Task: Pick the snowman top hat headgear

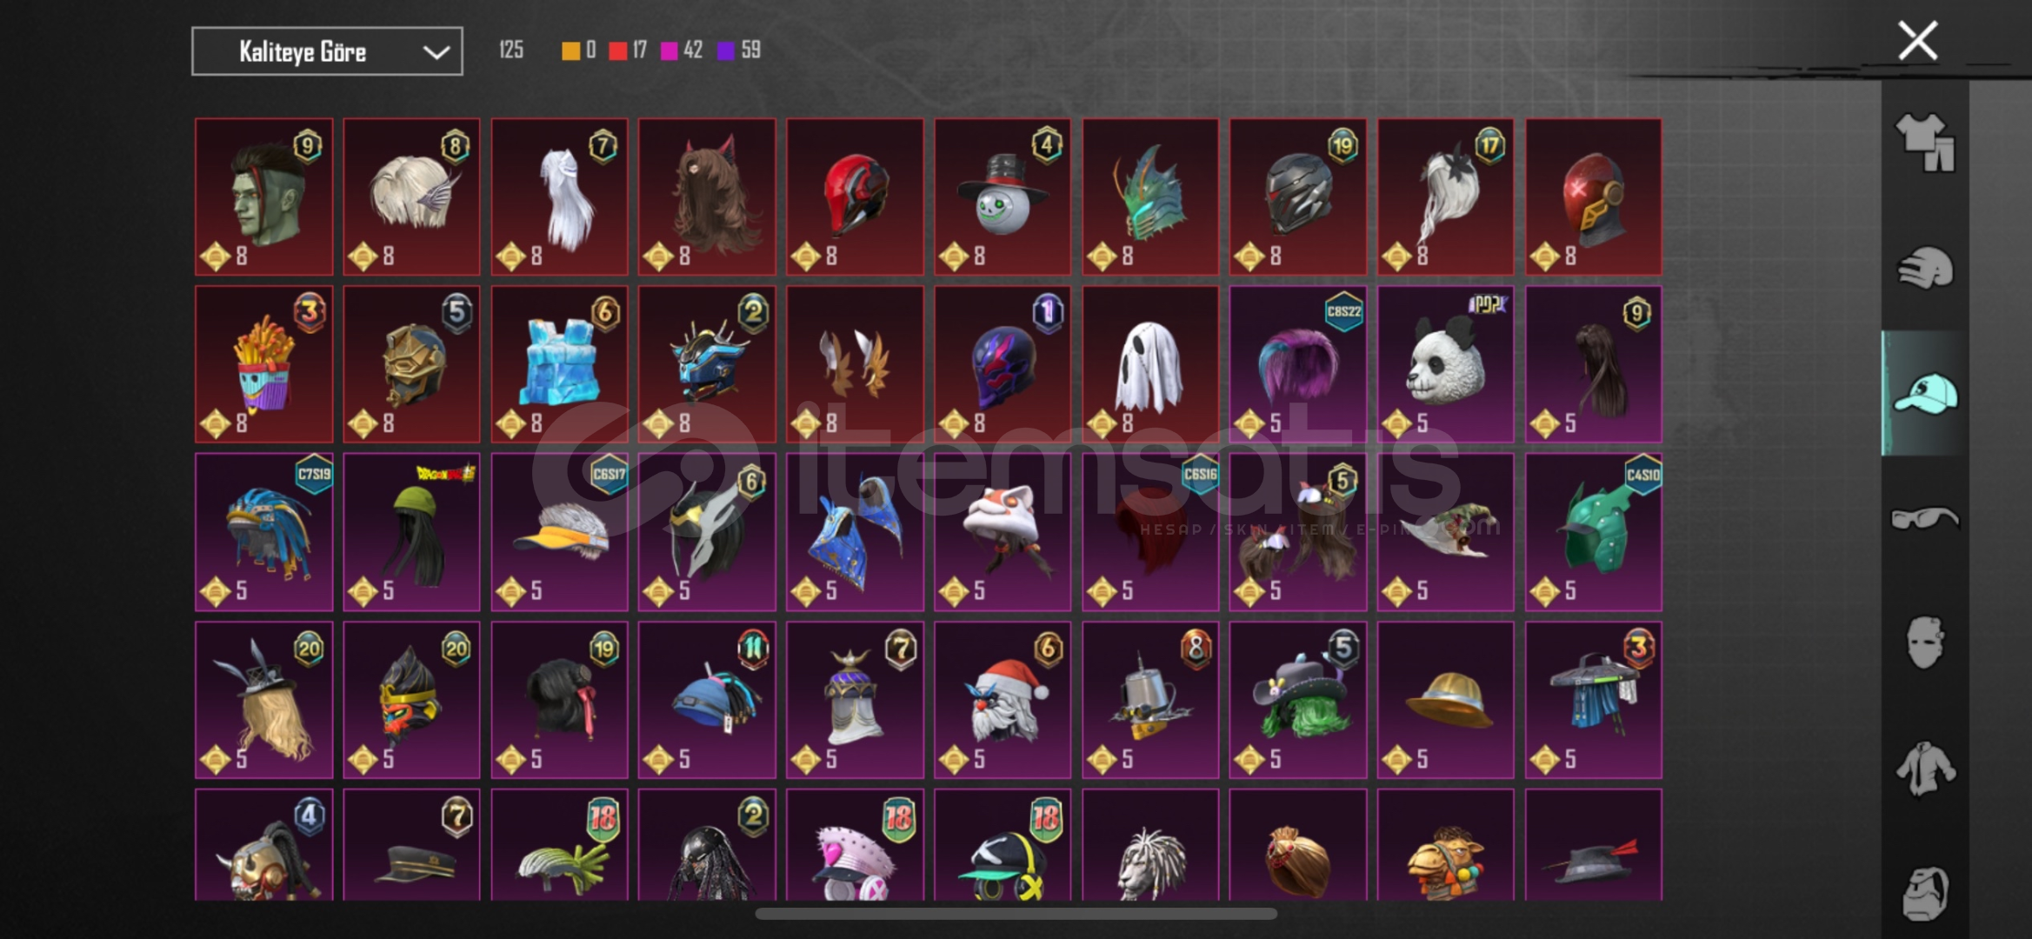Action: [1003, 196]
